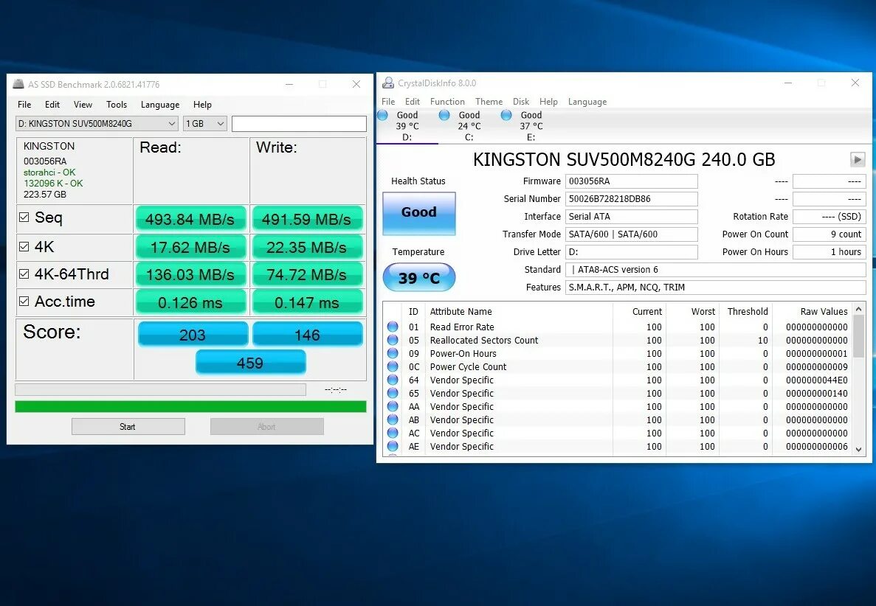Image resolution: width=876 pixels, height=606 pixels.
Task: Click the Attribute Name column header
Action: [461, 311]
